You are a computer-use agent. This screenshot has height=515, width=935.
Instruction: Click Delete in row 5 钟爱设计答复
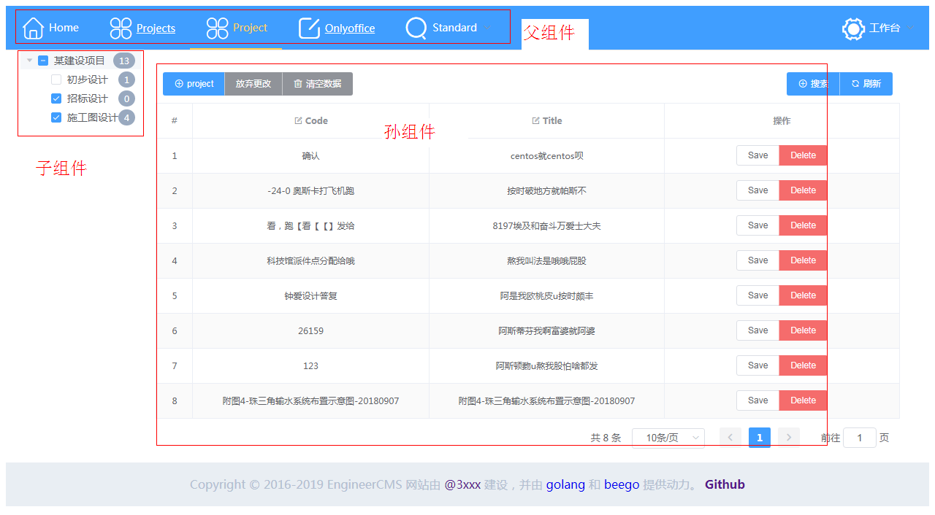point(803,295)
